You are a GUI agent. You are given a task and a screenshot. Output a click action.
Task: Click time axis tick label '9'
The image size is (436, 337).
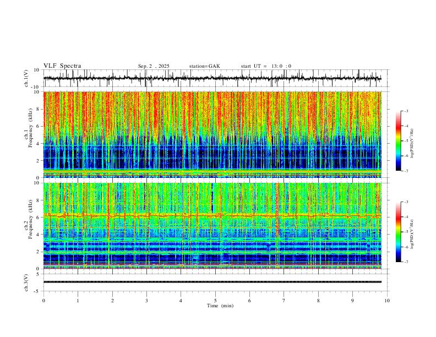pos(352,301)
